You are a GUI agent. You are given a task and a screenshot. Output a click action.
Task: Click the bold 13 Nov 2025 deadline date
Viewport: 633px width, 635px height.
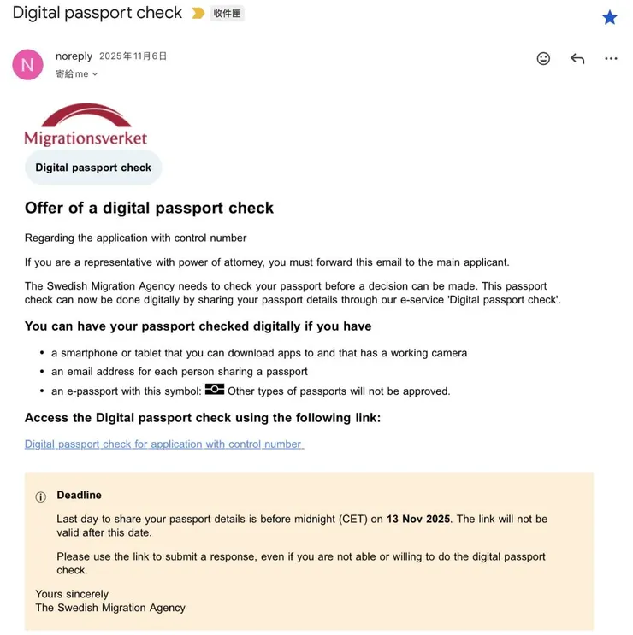(x=418, y=519)
